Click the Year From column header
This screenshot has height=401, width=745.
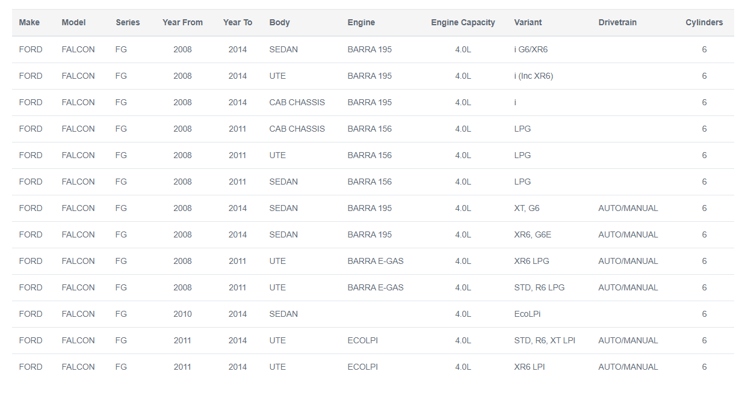coord(182,22)
